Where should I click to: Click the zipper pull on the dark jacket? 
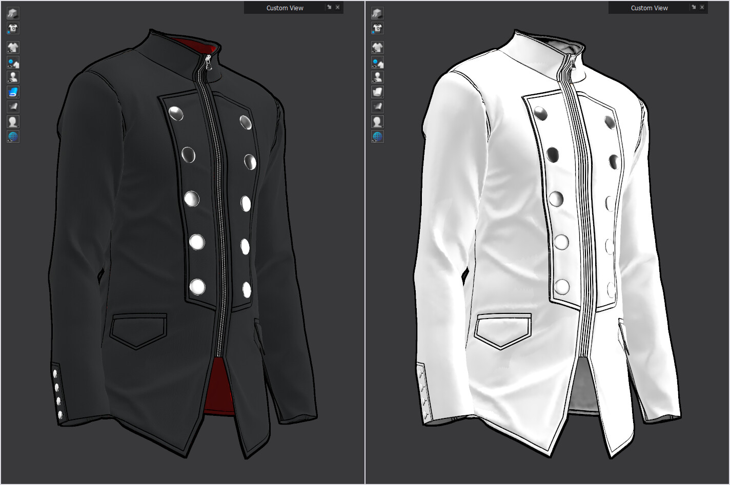coord(209,63)
